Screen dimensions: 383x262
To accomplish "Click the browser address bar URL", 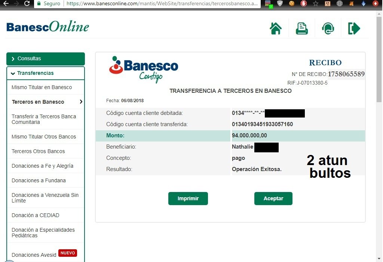I will (x=162, y=3).
